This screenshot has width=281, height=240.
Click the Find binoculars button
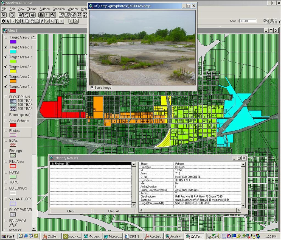(41, 15)
